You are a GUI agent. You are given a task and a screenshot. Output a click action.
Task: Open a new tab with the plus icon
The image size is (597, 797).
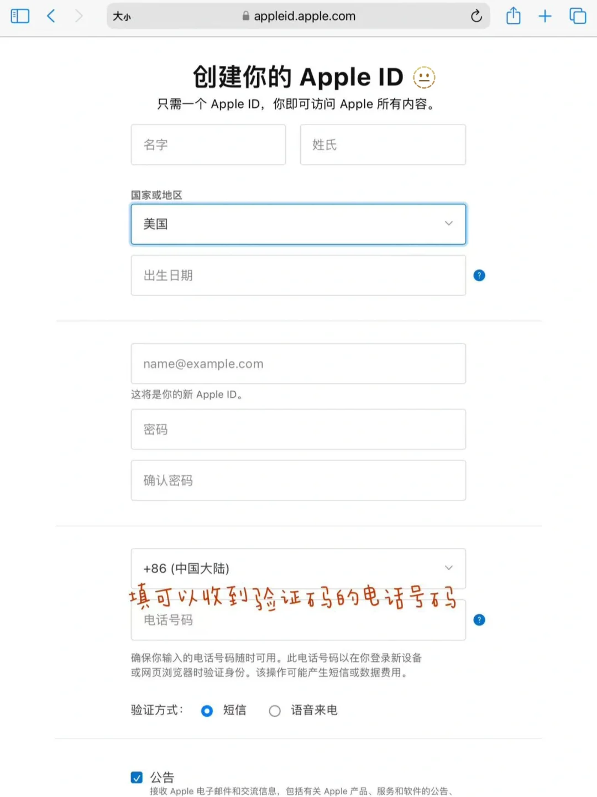coord(545,16)
